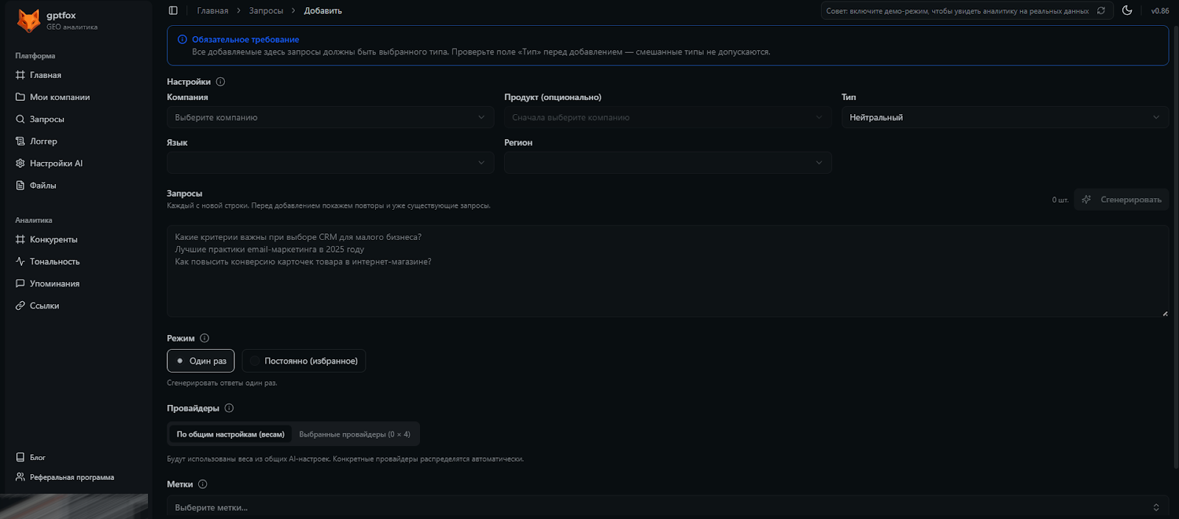The height and width of the screenshot is (519, 1179).
Task: Refresh the tip with the reload icon
Action: click(x=1101, y=11)
